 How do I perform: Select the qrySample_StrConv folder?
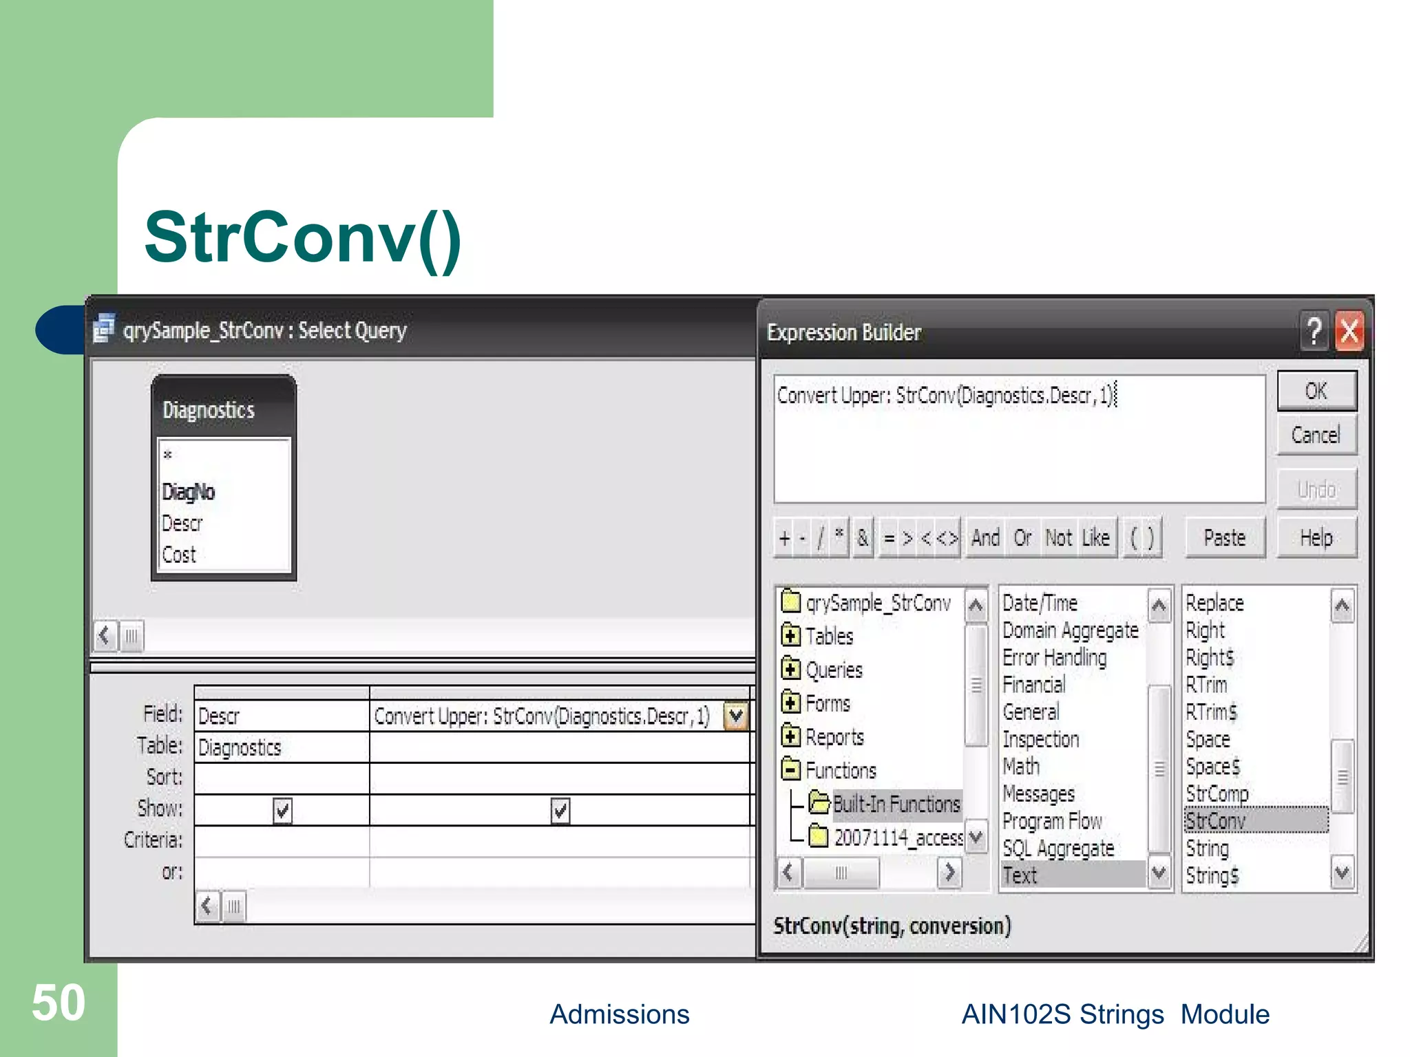867,603
